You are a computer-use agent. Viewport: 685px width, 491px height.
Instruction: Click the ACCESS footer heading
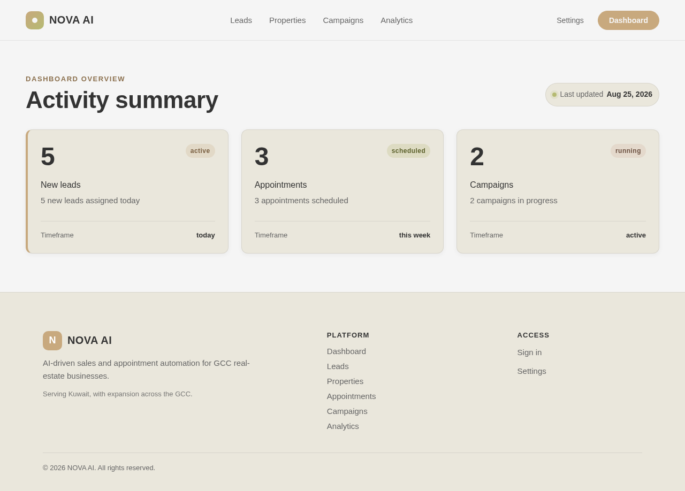[533, 335]
